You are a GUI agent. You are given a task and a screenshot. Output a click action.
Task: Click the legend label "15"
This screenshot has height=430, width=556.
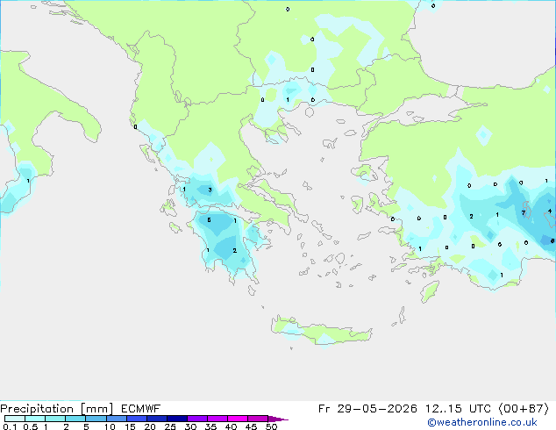130,426
